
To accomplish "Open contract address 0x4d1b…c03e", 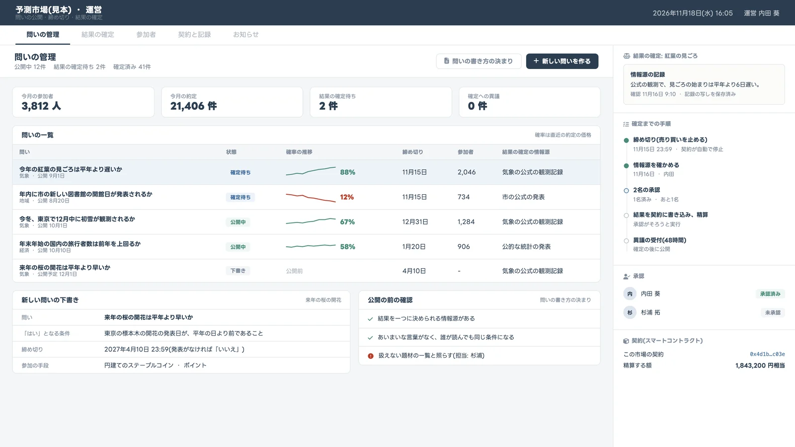I will pyautogui.click(x=767, y=355).
